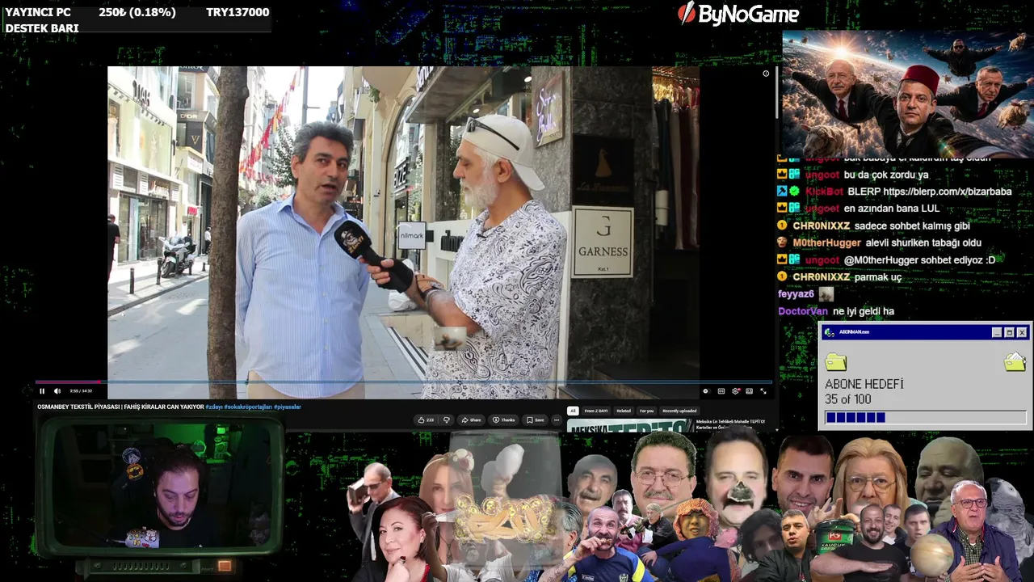Click the ABONE HEDEFİ progress bar
Viewport: 1034px width, 582px height.
[926, 418]
